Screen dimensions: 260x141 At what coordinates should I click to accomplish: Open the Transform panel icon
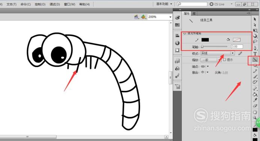tap(177, 50)
